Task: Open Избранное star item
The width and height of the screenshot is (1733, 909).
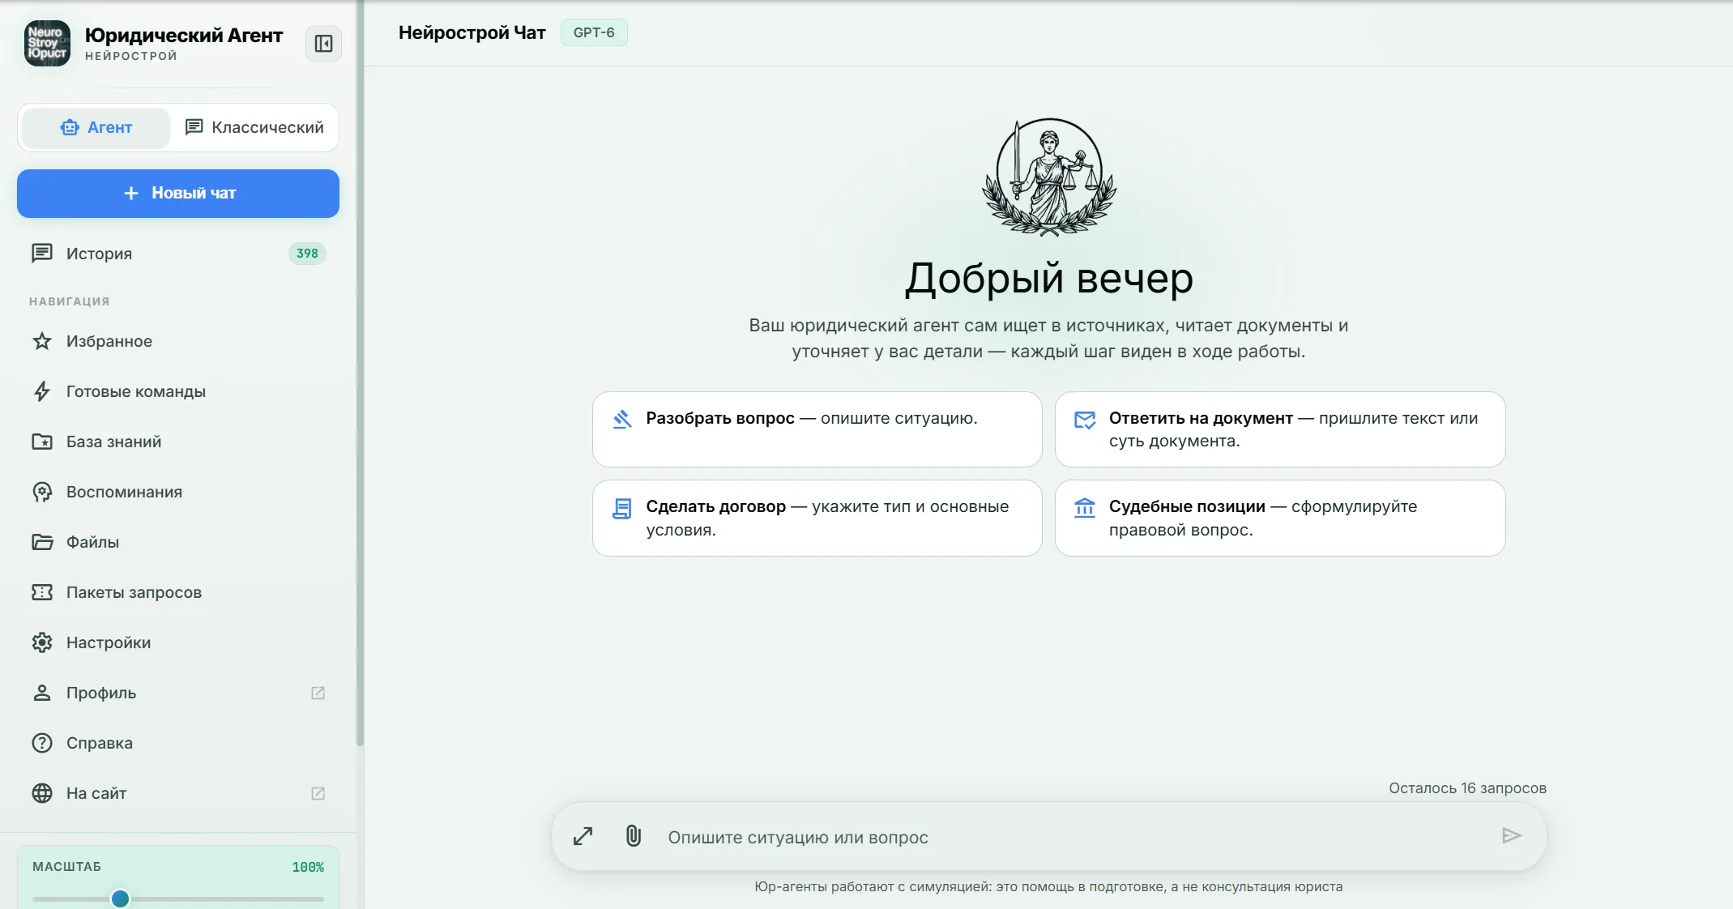Action: pyautogui.click(x=42, y=341)
